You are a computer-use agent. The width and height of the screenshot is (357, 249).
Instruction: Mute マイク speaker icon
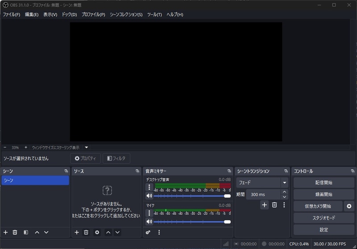coord(149,221)
